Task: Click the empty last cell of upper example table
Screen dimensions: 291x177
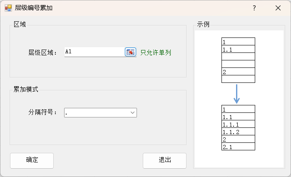Action: tap(238, 79)
